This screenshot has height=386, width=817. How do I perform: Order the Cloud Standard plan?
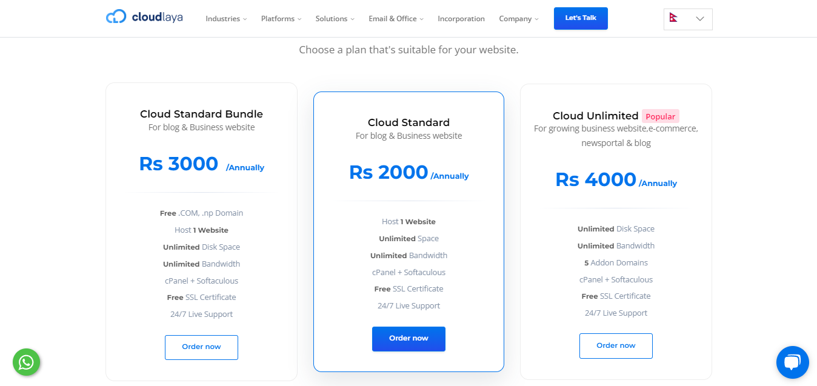pyautogui.click(x=408, y=339)
